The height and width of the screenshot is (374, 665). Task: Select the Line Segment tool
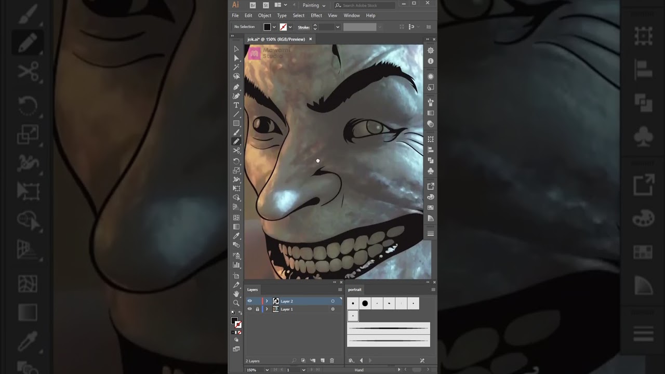click(x=236, y=114)
